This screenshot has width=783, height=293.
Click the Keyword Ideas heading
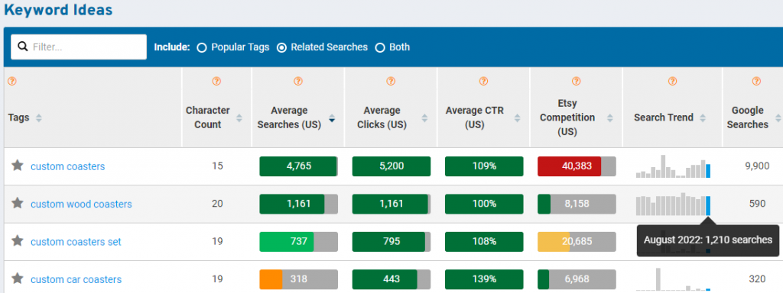coord(58,9)
